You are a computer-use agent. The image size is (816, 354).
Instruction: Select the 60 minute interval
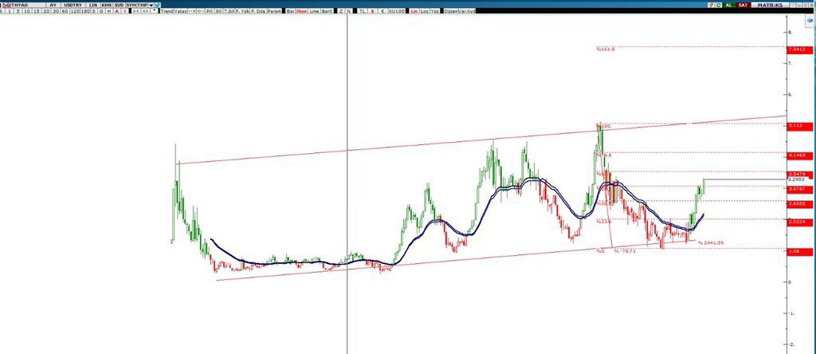pyautogui.click(x=65, y=11)
